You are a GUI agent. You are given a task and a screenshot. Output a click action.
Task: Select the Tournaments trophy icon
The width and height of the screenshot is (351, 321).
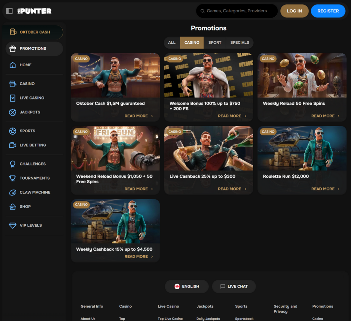[x=13, y=178]
